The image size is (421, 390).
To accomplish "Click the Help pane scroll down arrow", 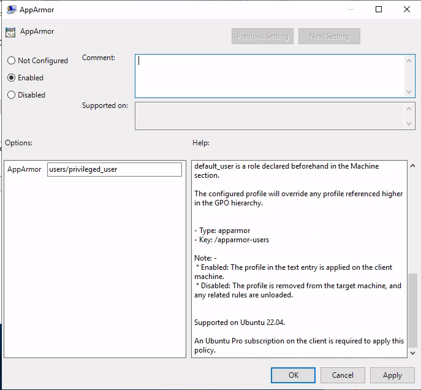I will click(412, 353).
